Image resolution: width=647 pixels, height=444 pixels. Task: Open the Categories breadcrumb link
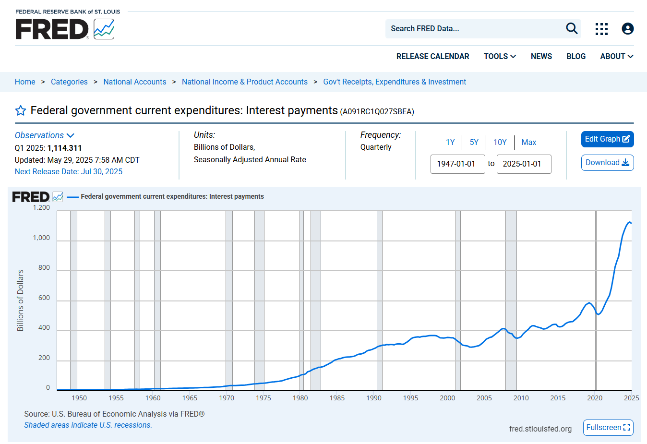(x=69, y=82)
